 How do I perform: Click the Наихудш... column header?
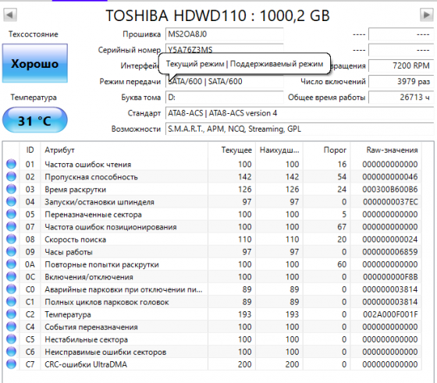click(279, 150)
